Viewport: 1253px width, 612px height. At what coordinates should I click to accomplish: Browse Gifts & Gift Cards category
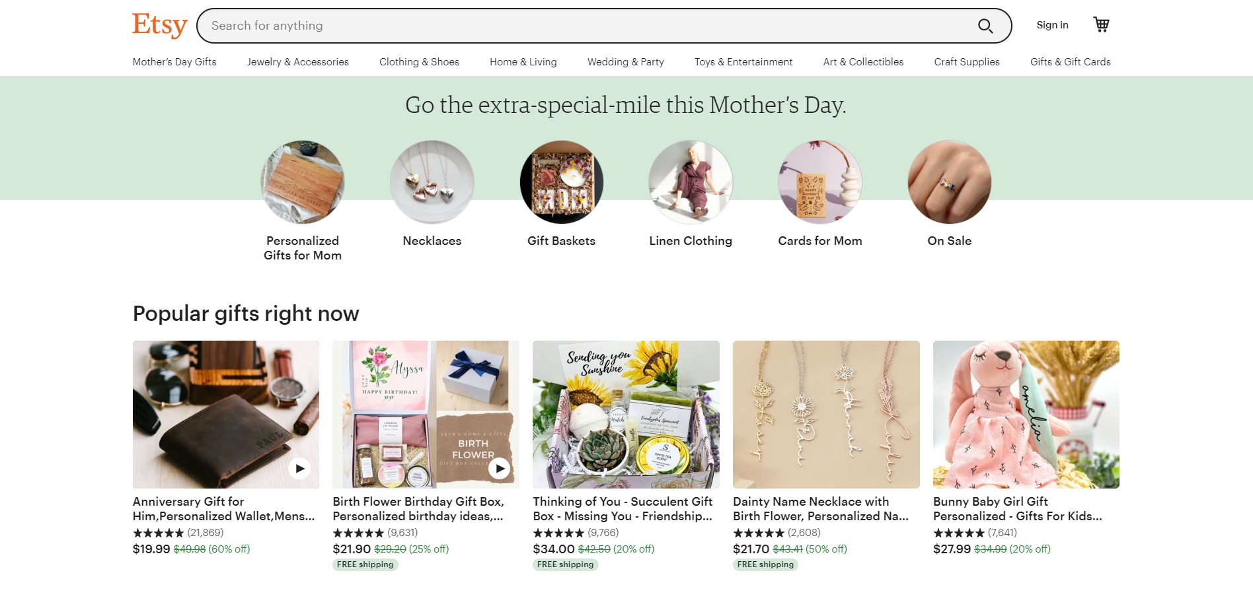(1069, 61)
